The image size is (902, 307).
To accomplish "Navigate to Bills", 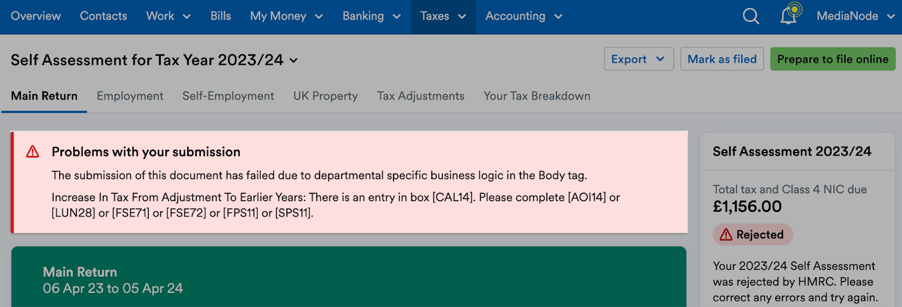I will (220, 16).
